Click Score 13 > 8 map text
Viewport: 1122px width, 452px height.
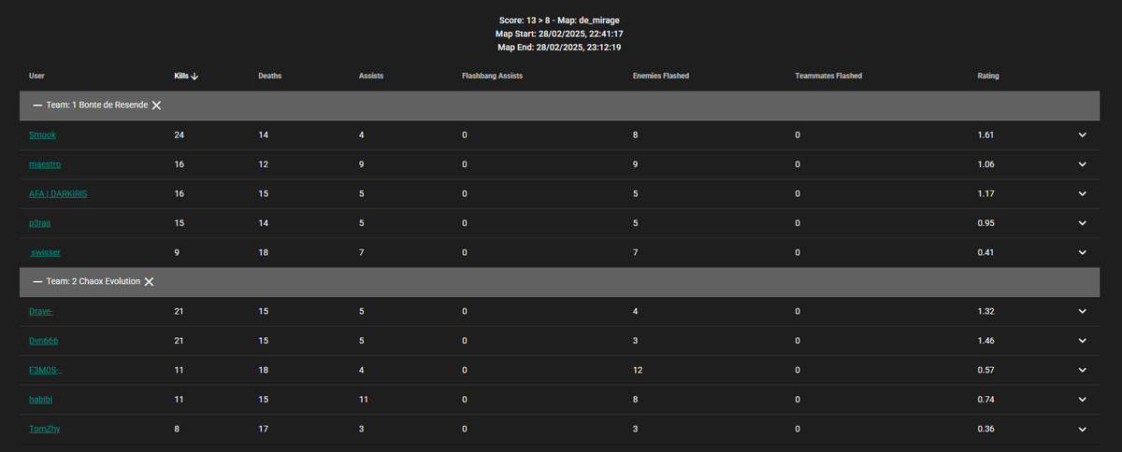pos(561,21)
